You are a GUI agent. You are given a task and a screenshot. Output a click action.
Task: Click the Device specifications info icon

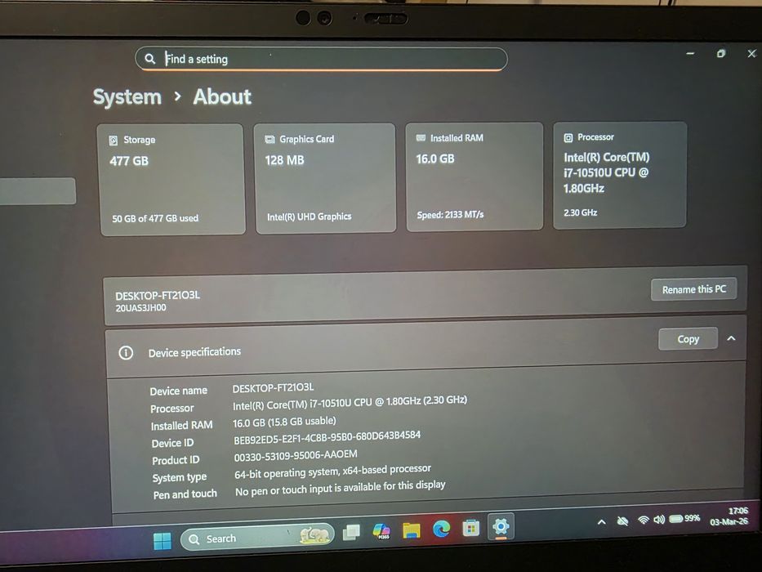126,353
